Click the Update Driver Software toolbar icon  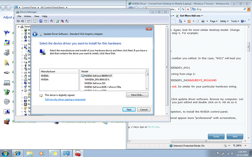[x=58, y=21]
